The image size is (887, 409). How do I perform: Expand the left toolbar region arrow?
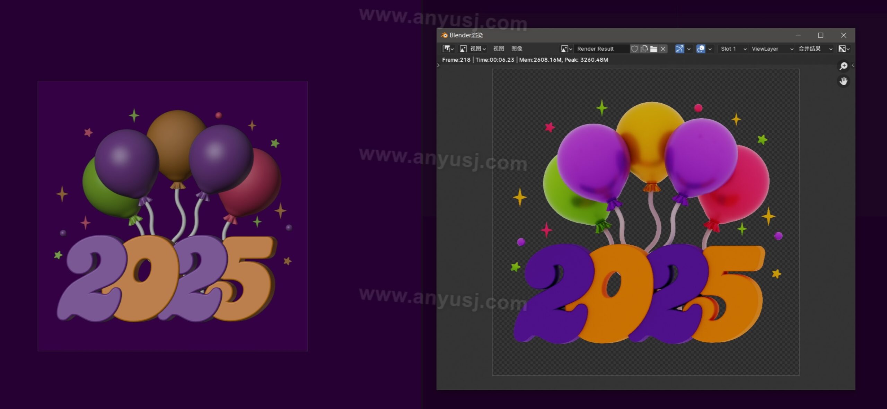(438, 65)
